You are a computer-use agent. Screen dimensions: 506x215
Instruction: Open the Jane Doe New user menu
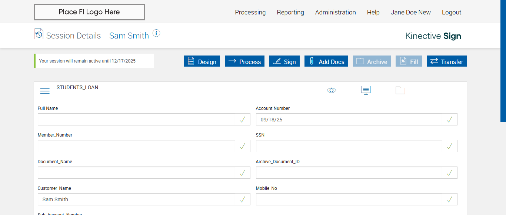click(x=411, y=12)
